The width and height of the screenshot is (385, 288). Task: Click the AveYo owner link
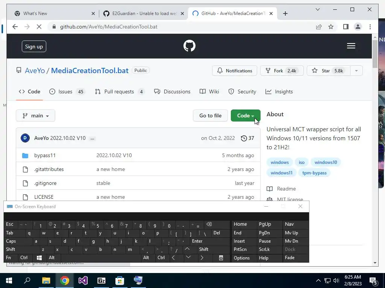coord(35,70)
